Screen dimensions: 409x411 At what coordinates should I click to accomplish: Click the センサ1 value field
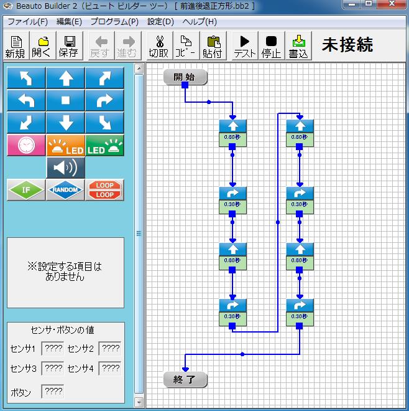coord(52,349)
